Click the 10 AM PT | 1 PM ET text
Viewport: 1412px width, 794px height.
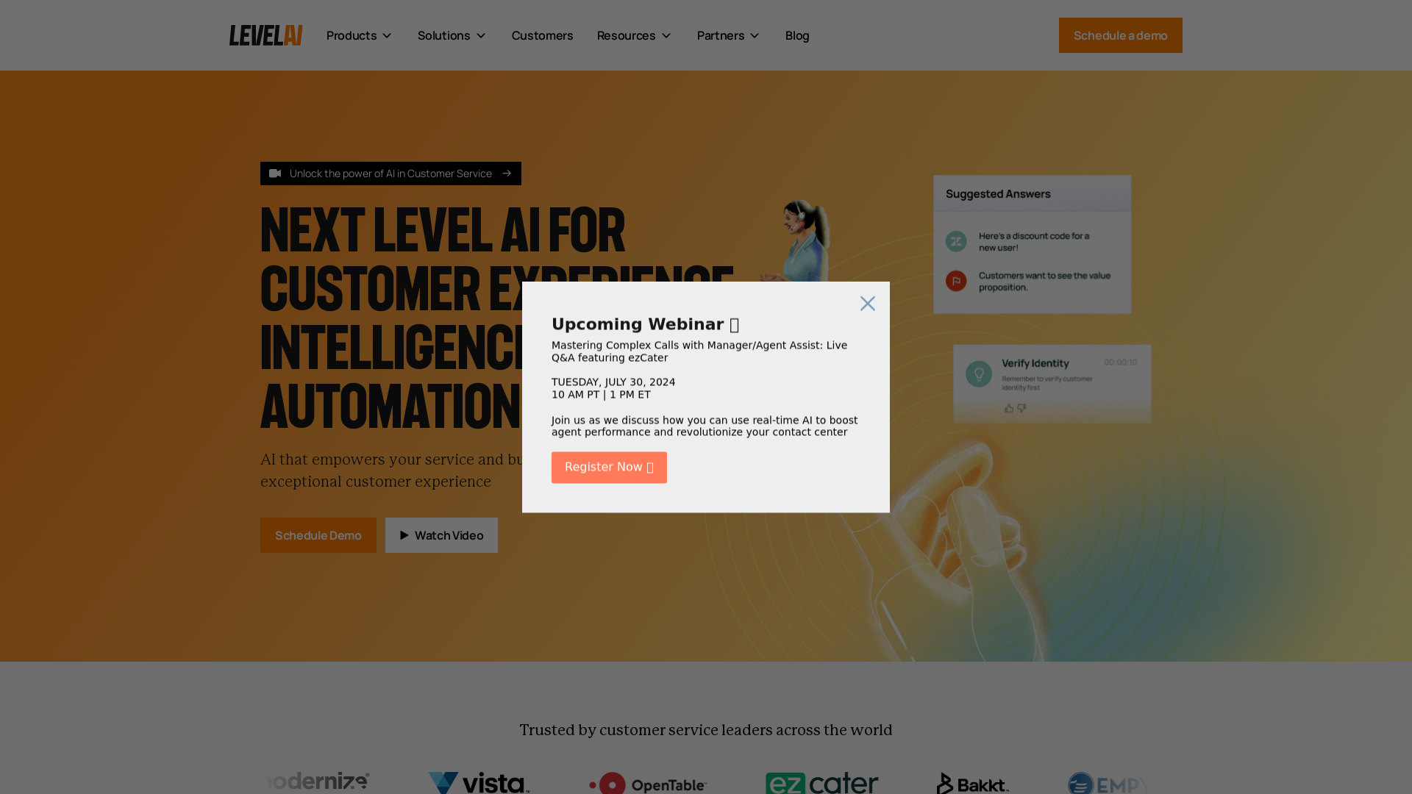click(x=601, y=395)
